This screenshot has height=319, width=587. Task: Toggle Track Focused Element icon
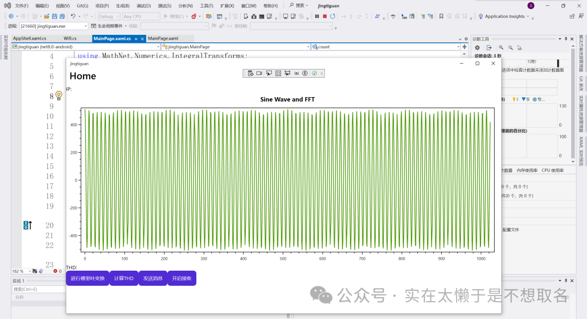287,73
